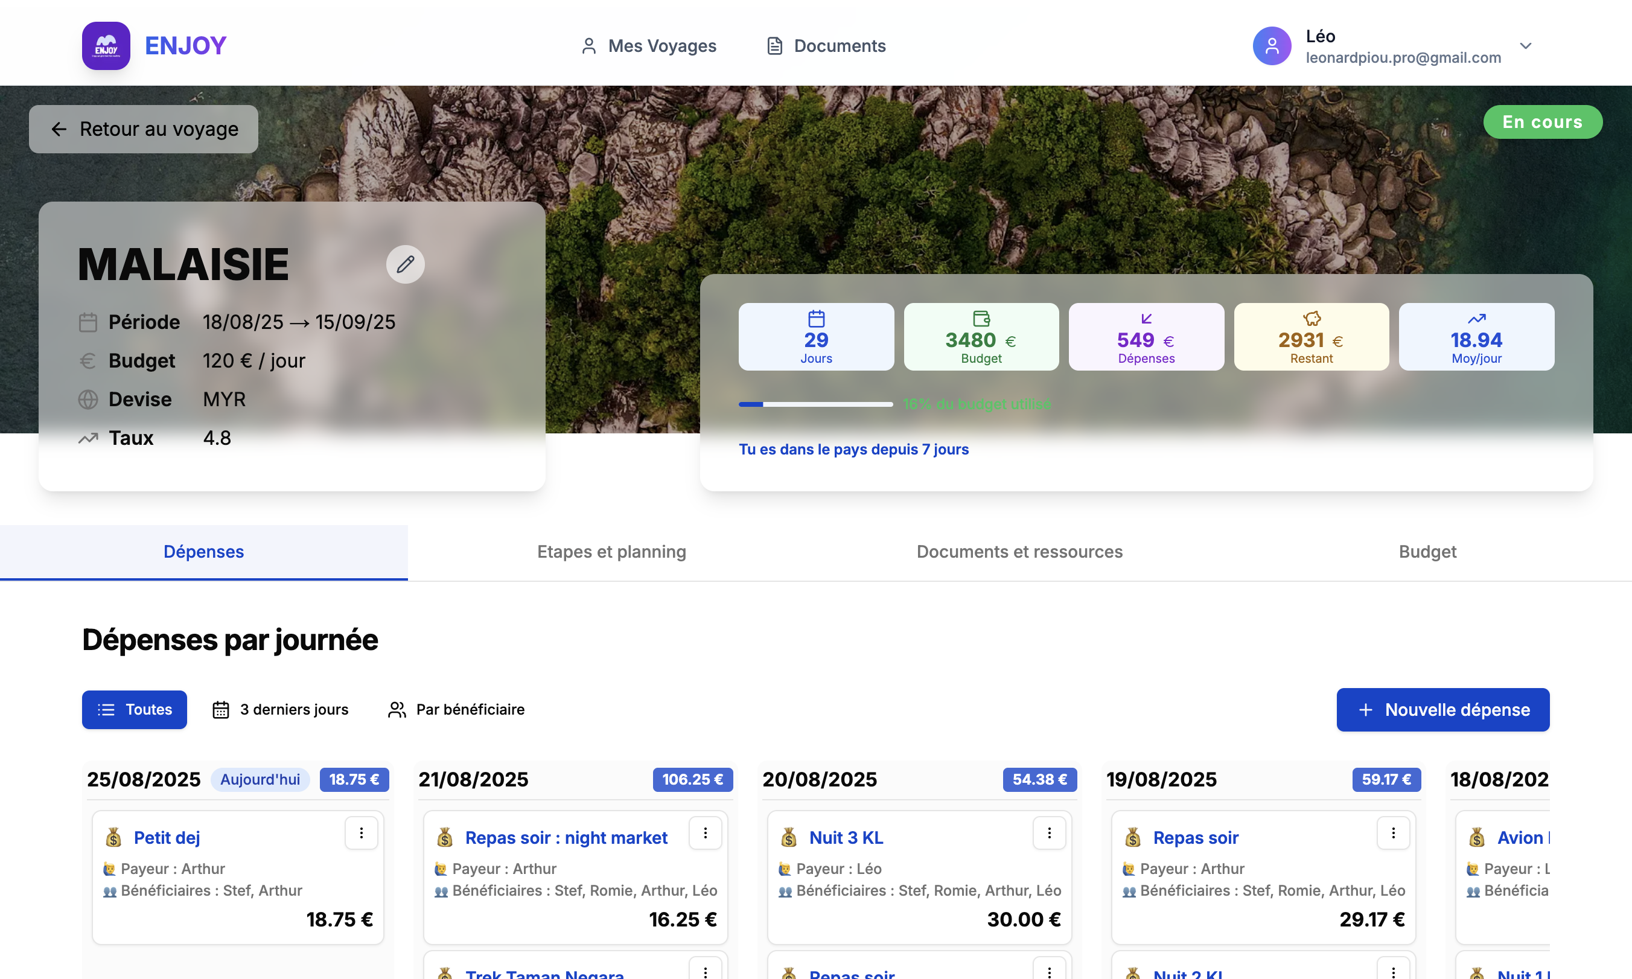The width and height of the screenshot is (1632, 979).
Task: Open Documents et ressources tab
Action: [x=1019, y=552]
